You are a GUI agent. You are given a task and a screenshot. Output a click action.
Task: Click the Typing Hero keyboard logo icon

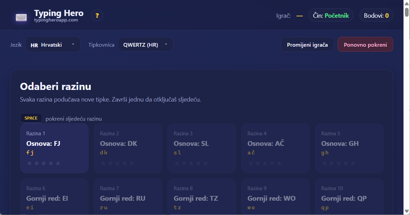click(21, 17)
